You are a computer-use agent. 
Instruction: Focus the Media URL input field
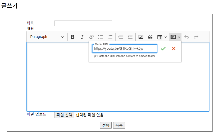pyautogui.click(x=125, y=48)
